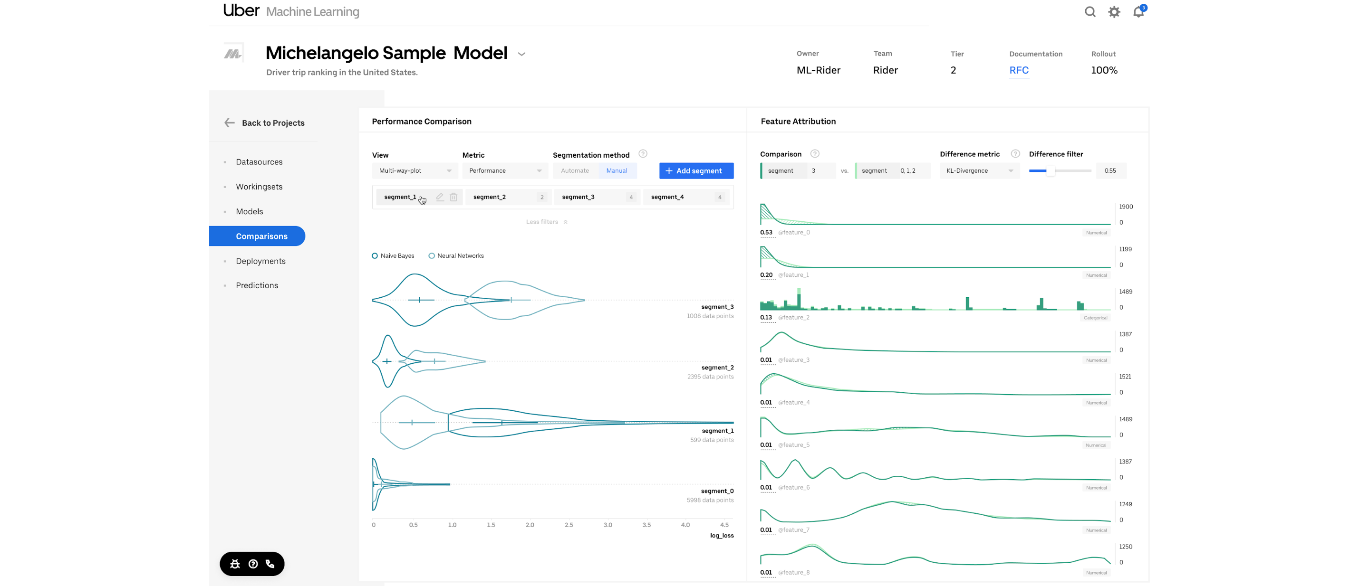1369x586 pixels.
Task: Open Deployments in the sidebar
Action: click(x=260, y=261)
